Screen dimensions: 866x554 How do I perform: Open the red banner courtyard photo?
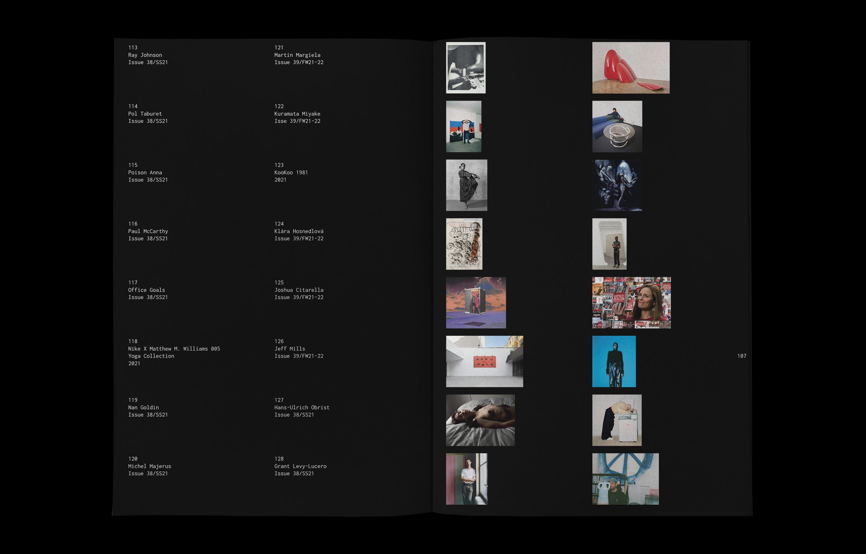pos(484,361)
